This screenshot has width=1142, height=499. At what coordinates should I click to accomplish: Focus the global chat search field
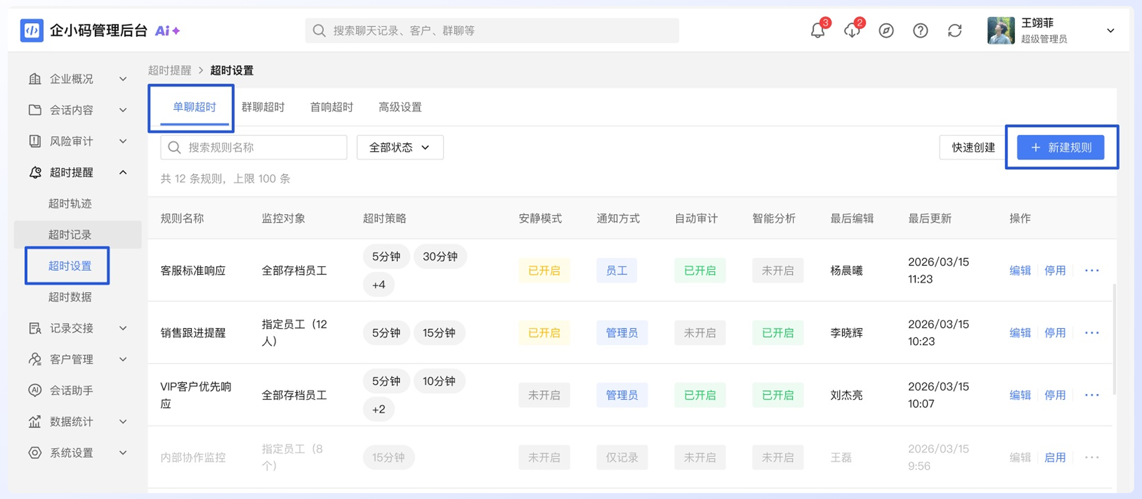(492, 31)
